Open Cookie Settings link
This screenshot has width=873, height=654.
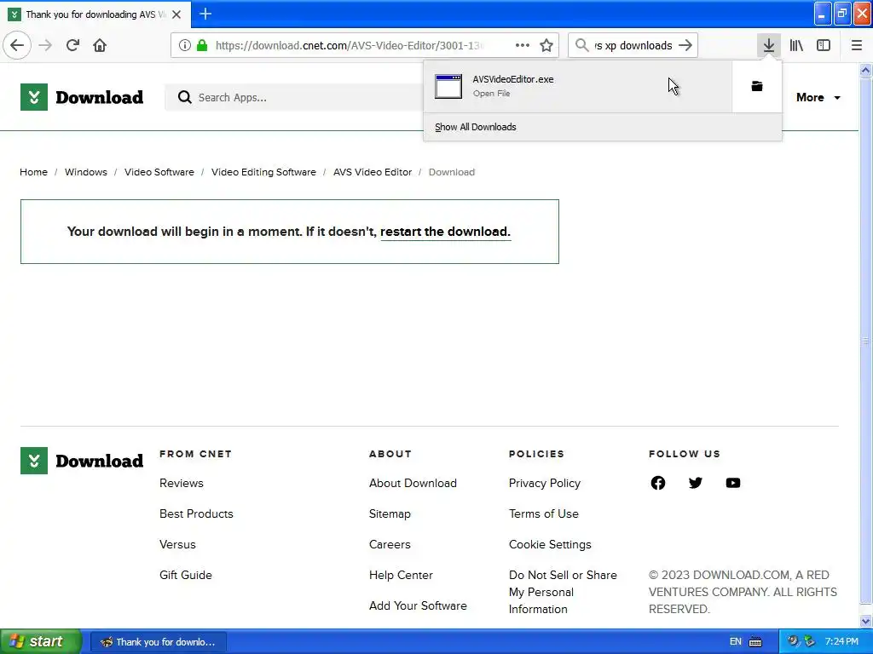(550, 544)
